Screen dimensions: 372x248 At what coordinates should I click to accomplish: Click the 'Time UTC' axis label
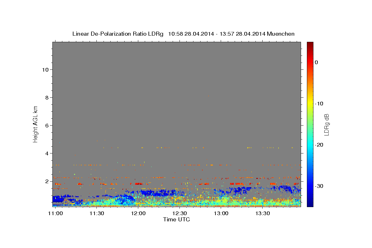(176, 219)
